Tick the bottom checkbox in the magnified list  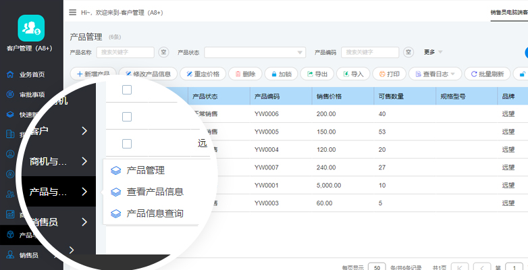pos(127,143)
